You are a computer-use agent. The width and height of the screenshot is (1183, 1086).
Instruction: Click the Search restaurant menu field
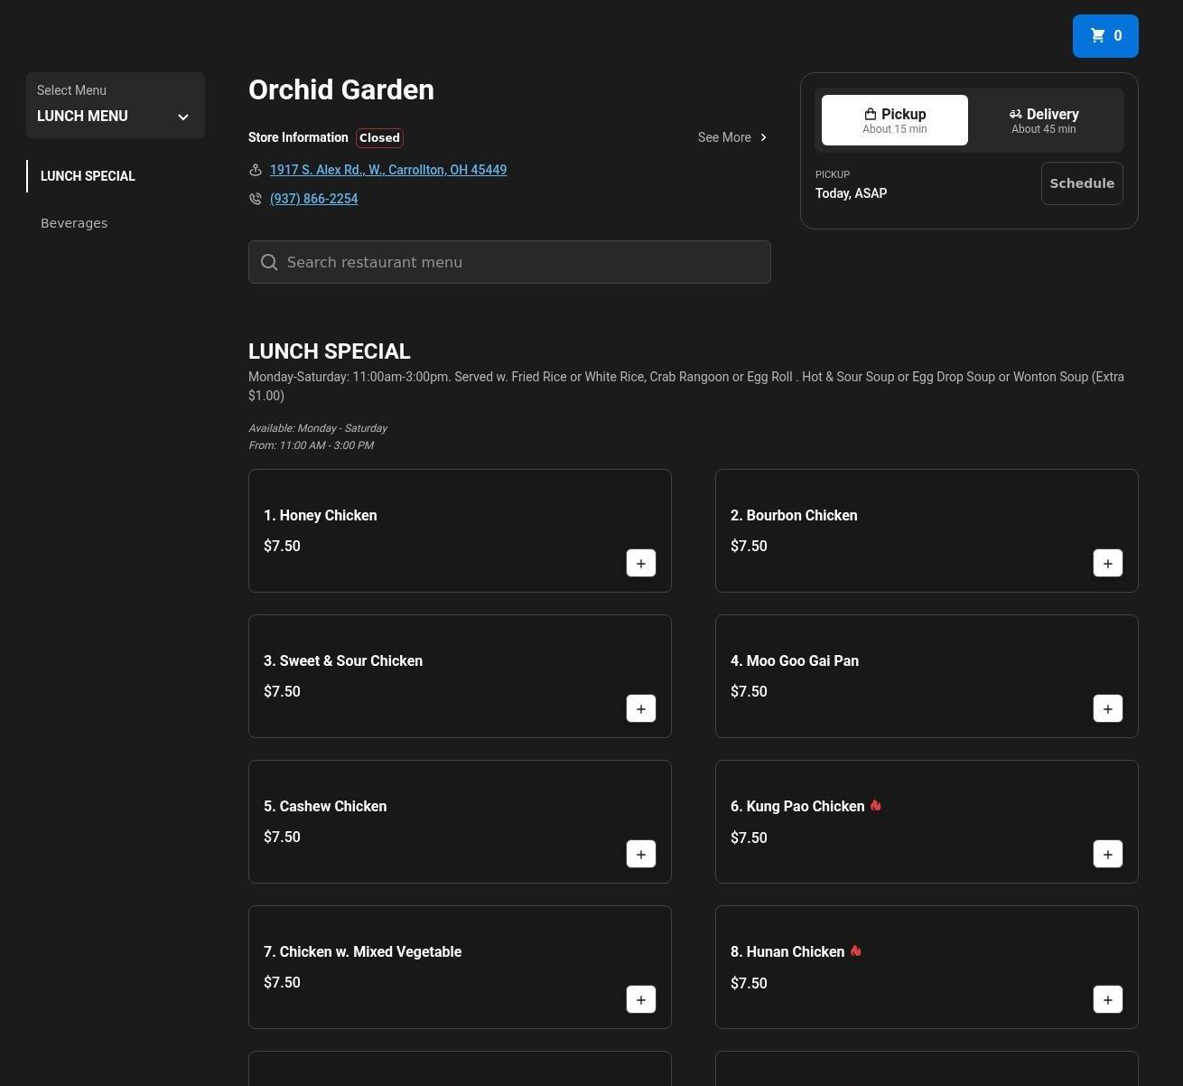509,262
